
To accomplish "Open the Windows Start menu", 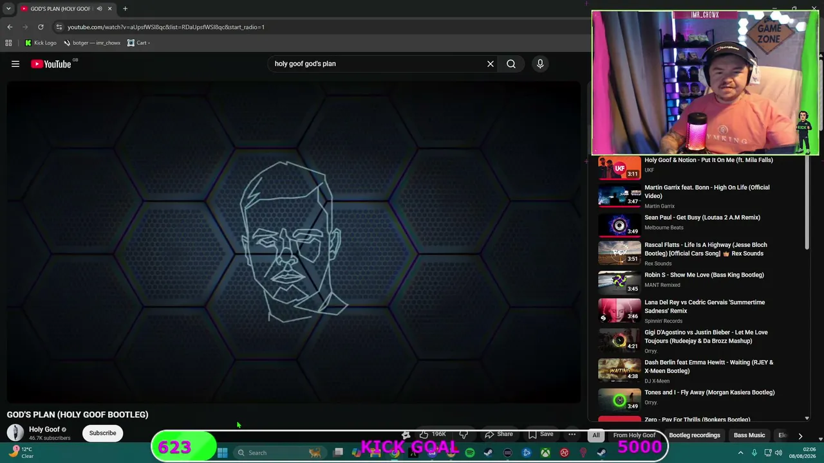I will [x=222, y=453].
